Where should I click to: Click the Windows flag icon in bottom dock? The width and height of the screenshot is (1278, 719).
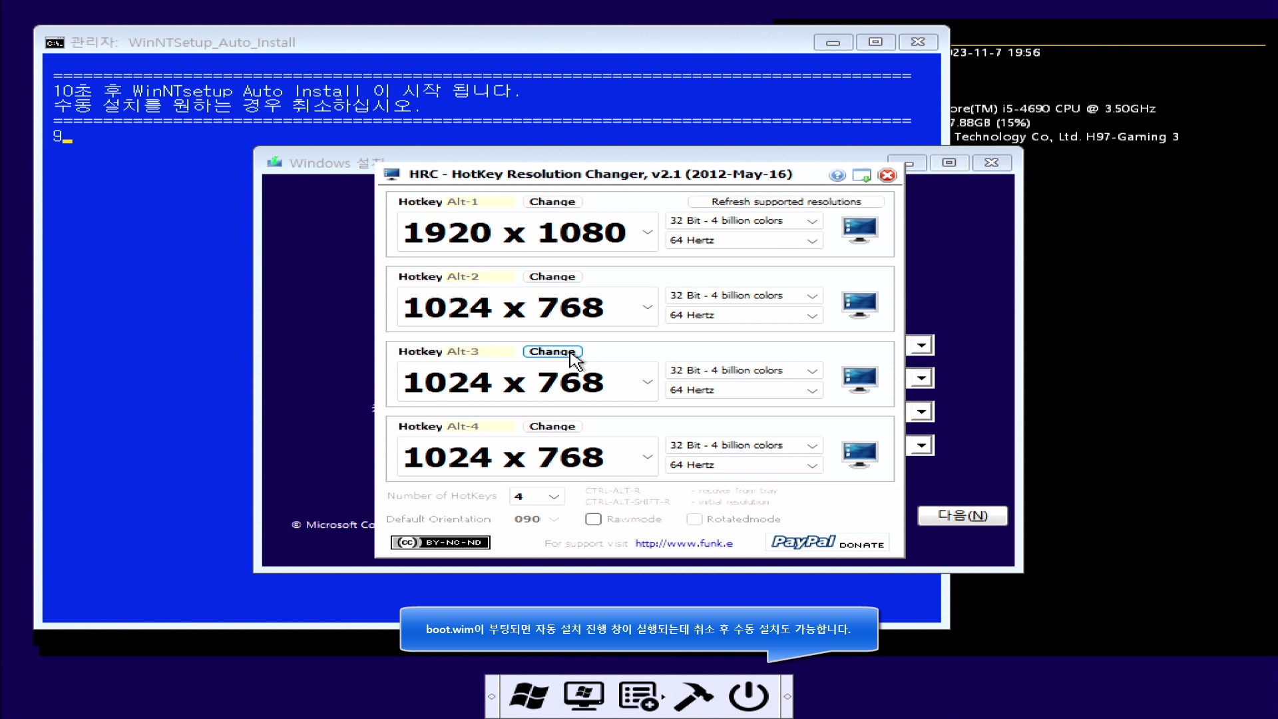click(529, 696)
